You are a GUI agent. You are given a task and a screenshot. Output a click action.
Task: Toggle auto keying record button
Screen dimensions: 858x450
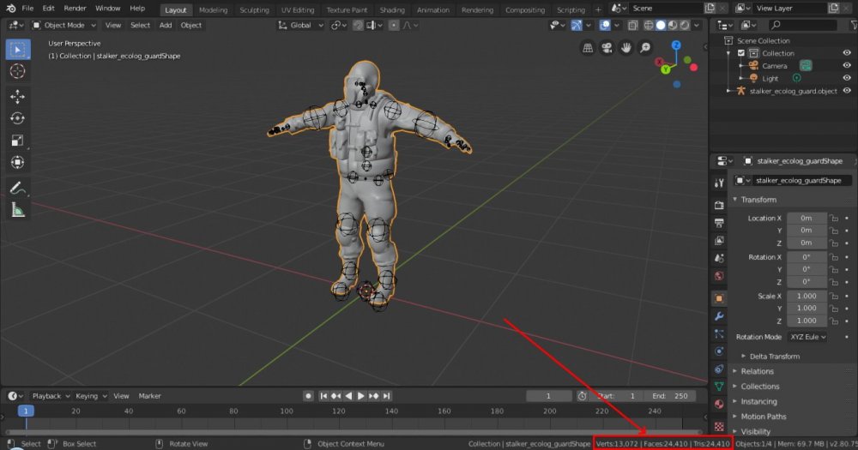point(308,396)
